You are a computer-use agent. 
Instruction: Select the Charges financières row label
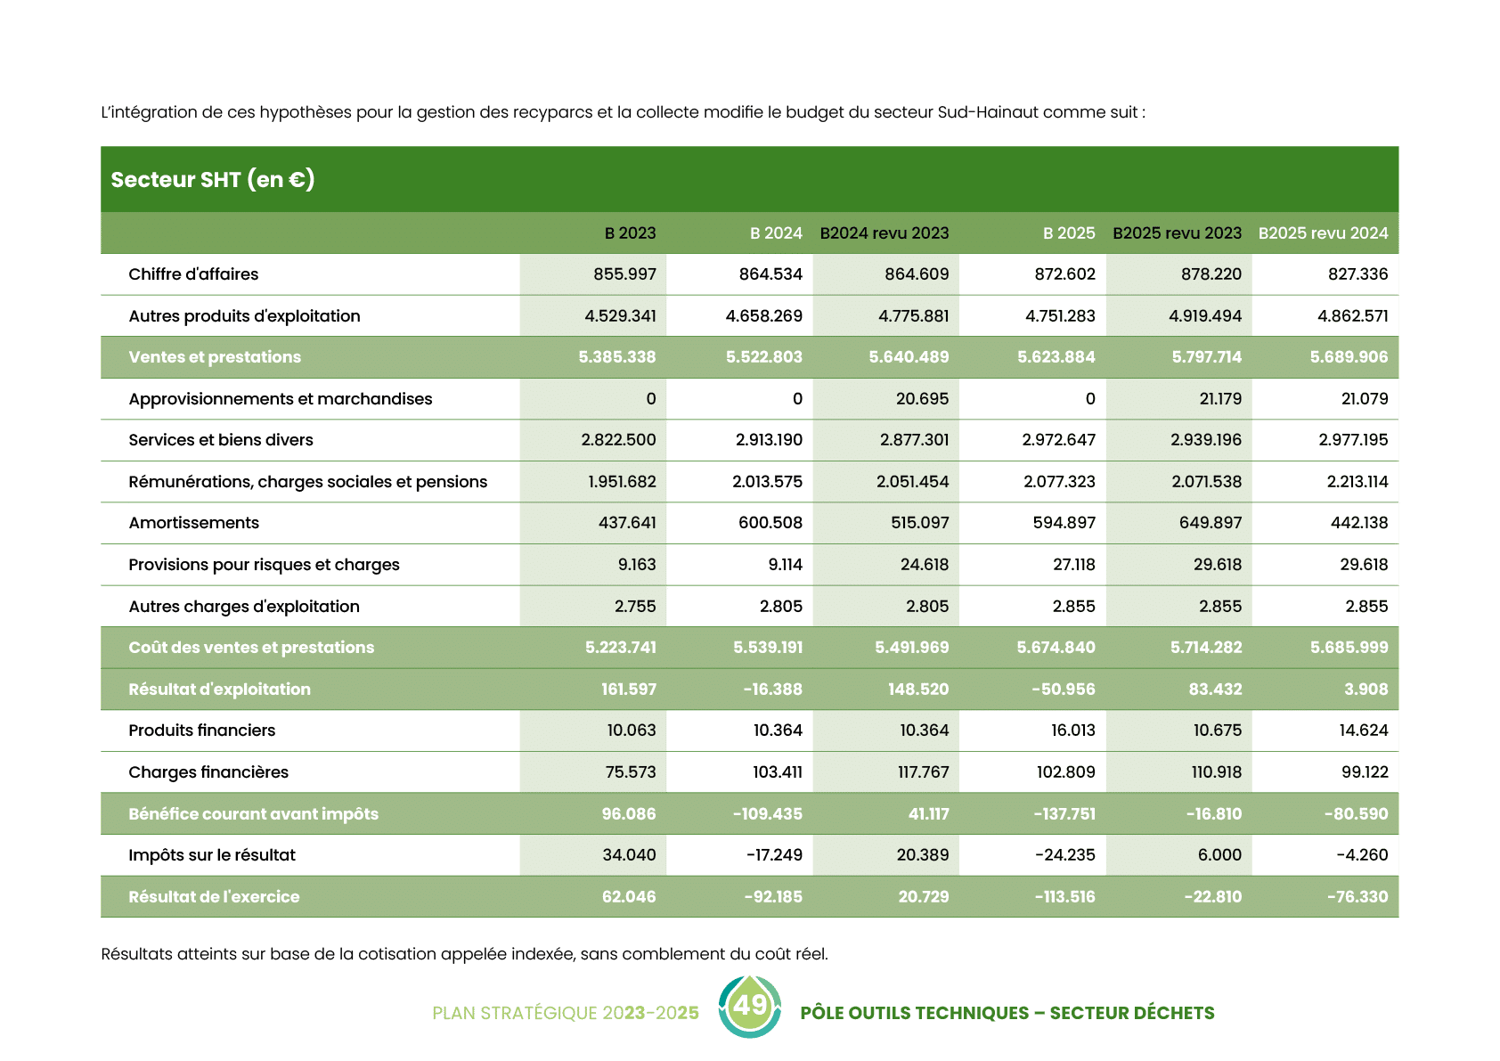pos(208,772)
